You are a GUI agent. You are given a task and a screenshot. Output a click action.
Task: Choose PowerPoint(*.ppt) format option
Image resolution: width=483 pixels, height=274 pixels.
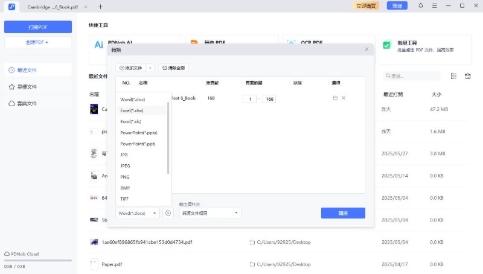[x=142, y=144]
